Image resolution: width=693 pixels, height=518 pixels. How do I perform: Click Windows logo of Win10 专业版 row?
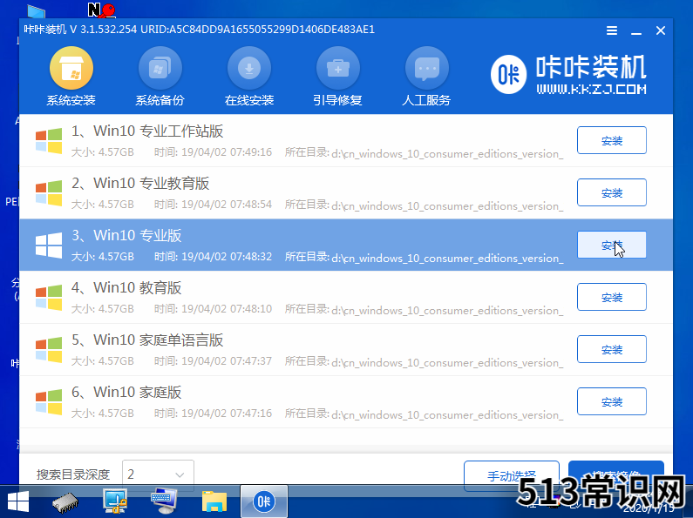coord(49,245)
